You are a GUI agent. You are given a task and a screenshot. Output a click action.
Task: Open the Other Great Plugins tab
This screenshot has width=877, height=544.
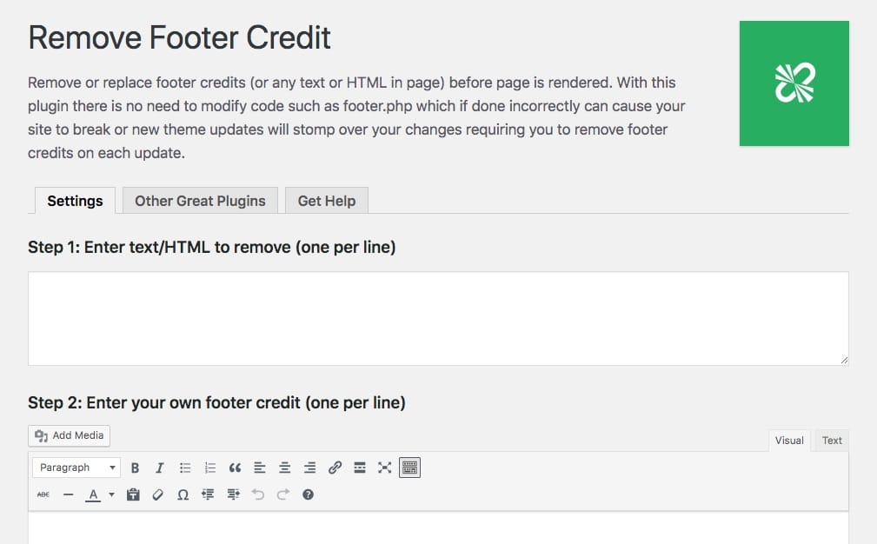200,201
